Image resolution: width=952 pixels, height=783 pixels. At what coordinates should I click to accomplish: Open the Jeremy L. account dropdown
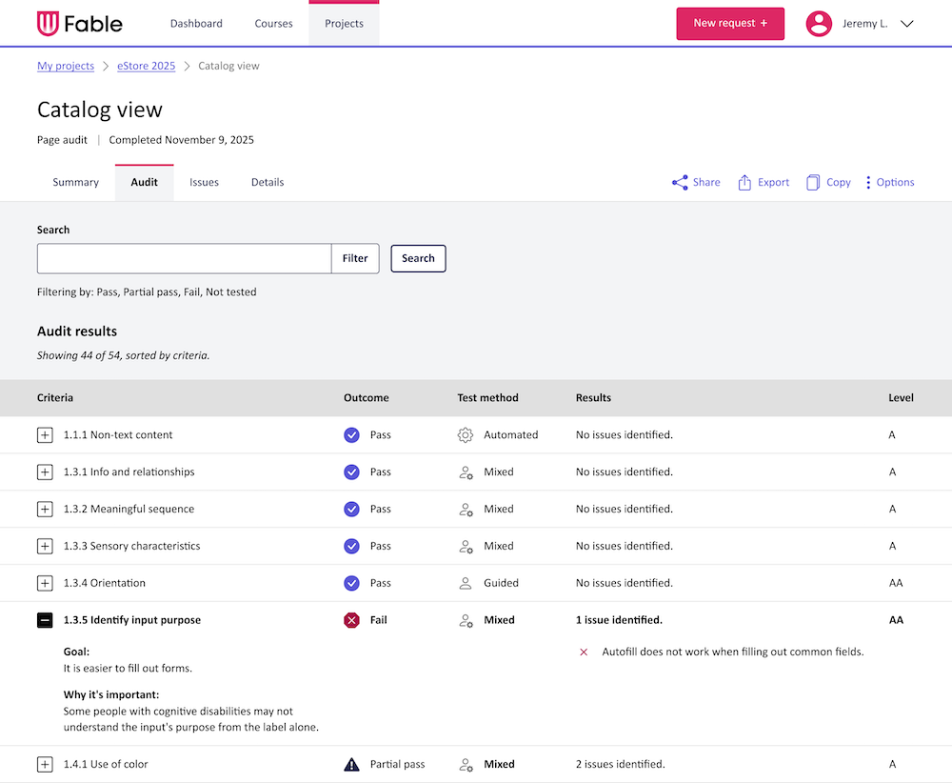coord(872,24)
